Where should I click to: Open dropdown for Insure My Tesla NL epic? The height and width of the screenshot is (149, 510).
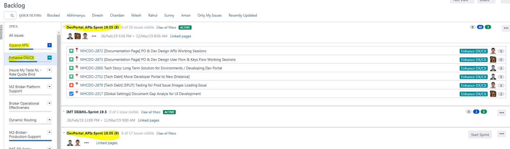coord(50,70)
